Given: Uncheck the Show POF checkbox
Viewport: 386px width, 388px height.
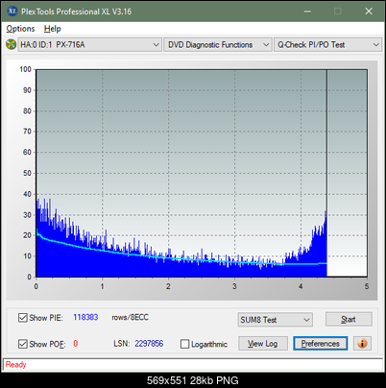Looking at the screenshot, I should tap(23, 344).
